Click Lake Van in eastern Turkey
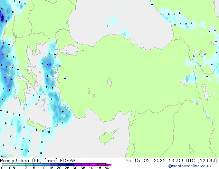Image resolution: width=219 pixels, height=169 pixels. pyautogui.click(x=184, y=82)
